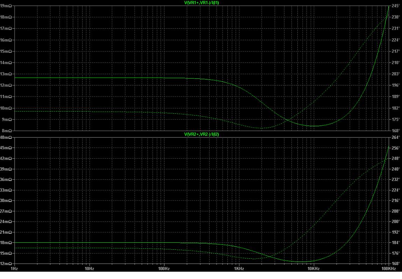The height and width of the screenshot is (279, 402).
Task: Select the 19mΩ magnitude axis label
Action: pyautogui.click(x=6, y=6)
